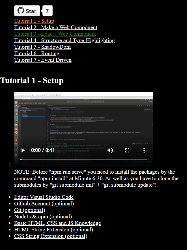The height and width of the screenshot is (250, 187).
Task: Go to Tutorial 7 - Event Driven
Action: (43, 60)
